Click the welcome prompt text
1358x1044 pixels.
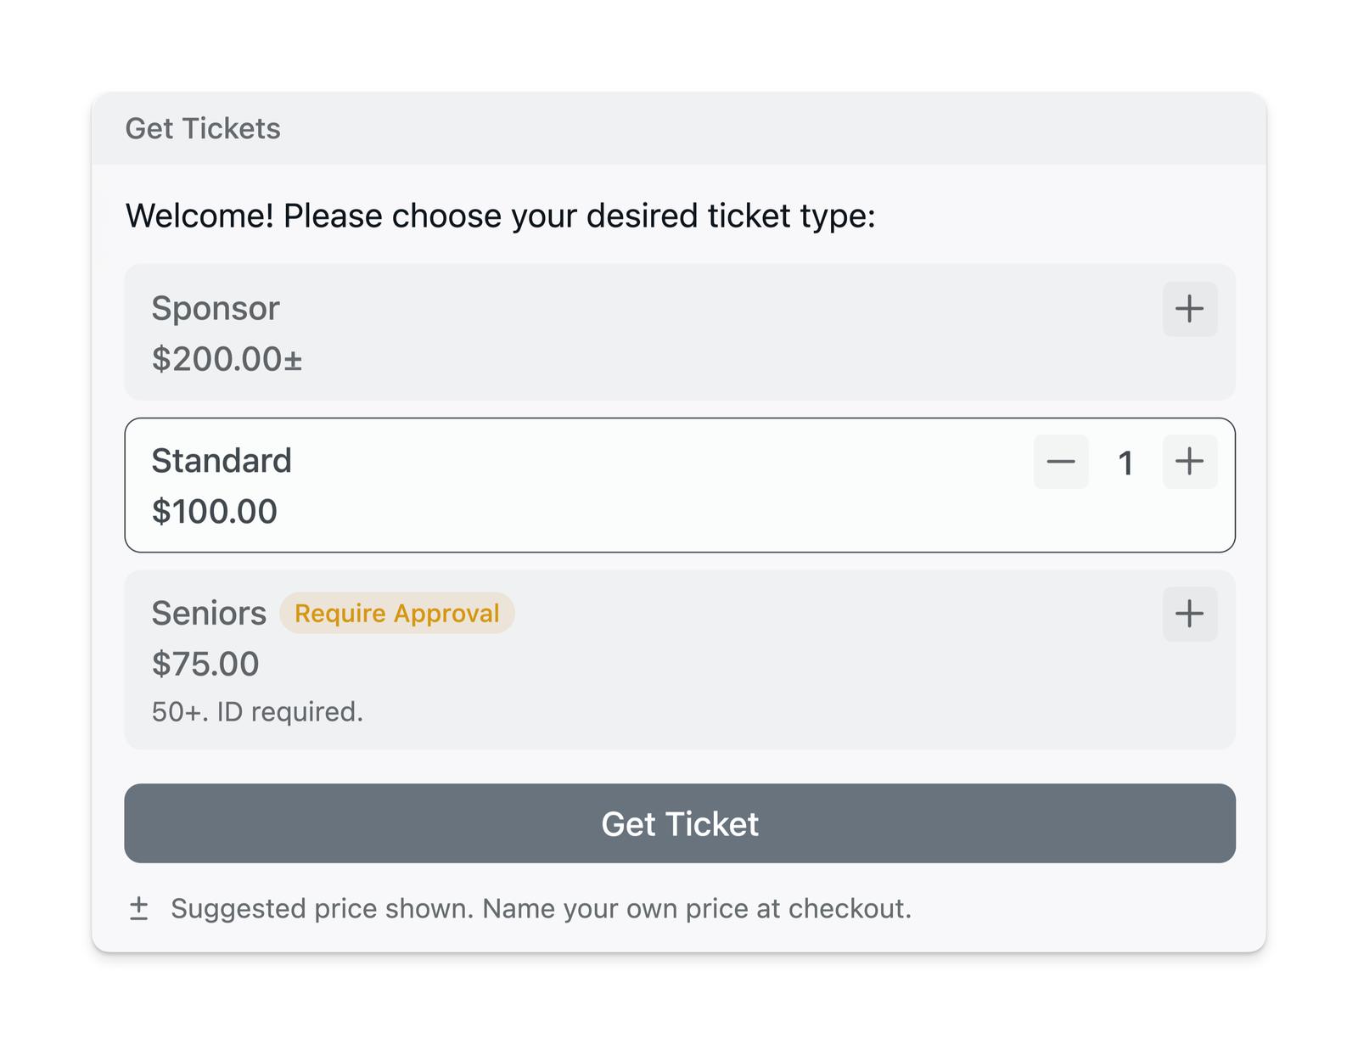point(500,216)
